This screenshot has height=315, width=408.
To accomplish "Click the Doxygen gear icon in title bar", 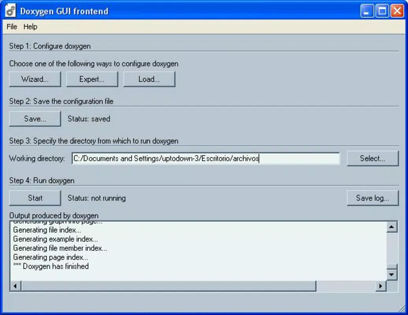I will tap(11, 11).
